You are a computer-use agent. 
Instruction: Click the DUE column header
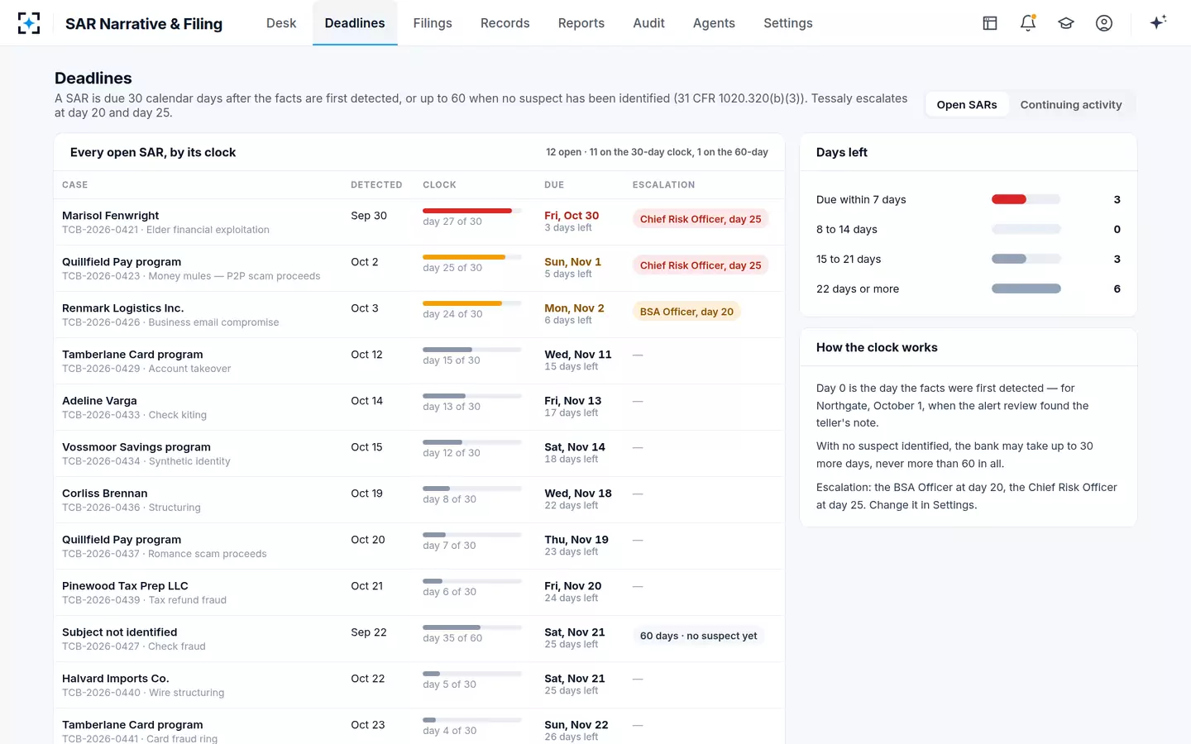point(554,185)
